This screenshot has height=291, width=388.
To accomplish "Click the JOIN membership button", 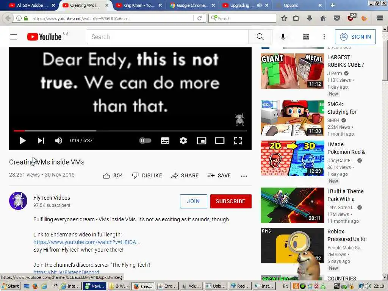I will tap(194, 201).
